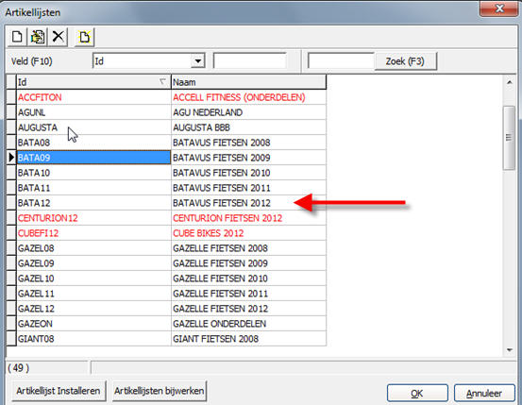Click the Zoek (F3) button
Screen dimensions: 522x405
pyautogui.click(x=405, y=61)
